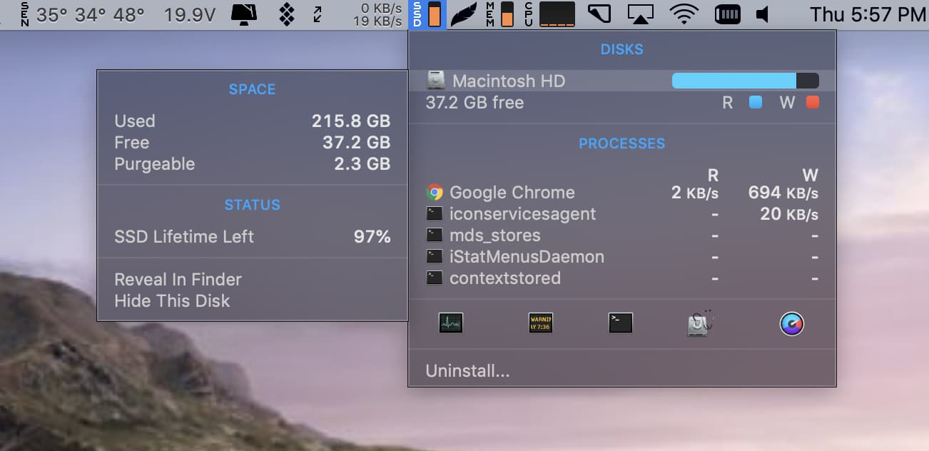Open the Console app shortcut icon
This screenshot has height=451, width=929.
pyautogui.click(x=540, y=323)
